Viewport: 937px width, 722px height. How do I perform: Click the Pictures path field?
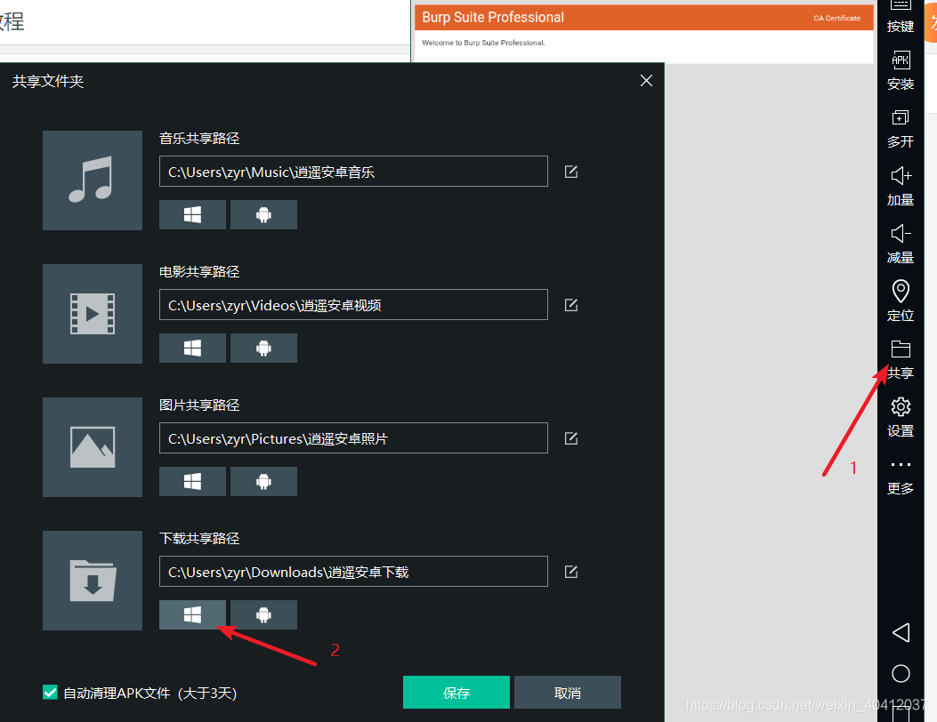coord(353,437)
